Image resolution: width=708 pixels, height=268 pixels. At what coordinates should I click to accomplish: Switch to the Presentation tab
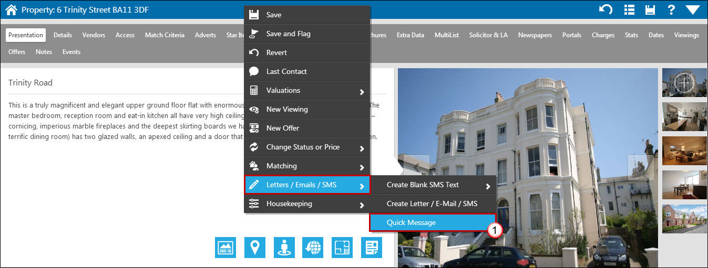coord(26,35)
